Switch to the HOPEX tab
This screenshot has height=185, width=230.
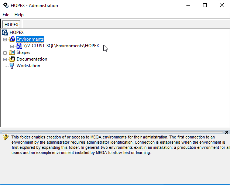(x=11, y=24)
